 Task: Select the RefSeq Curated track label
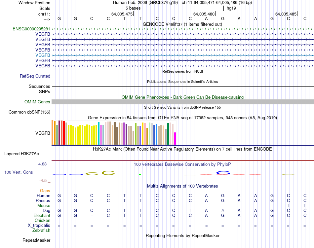[35, 76]
